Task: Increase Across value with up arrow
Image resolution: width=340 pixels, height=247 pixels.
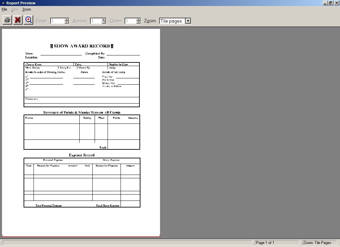Action: tap(104, 20)
